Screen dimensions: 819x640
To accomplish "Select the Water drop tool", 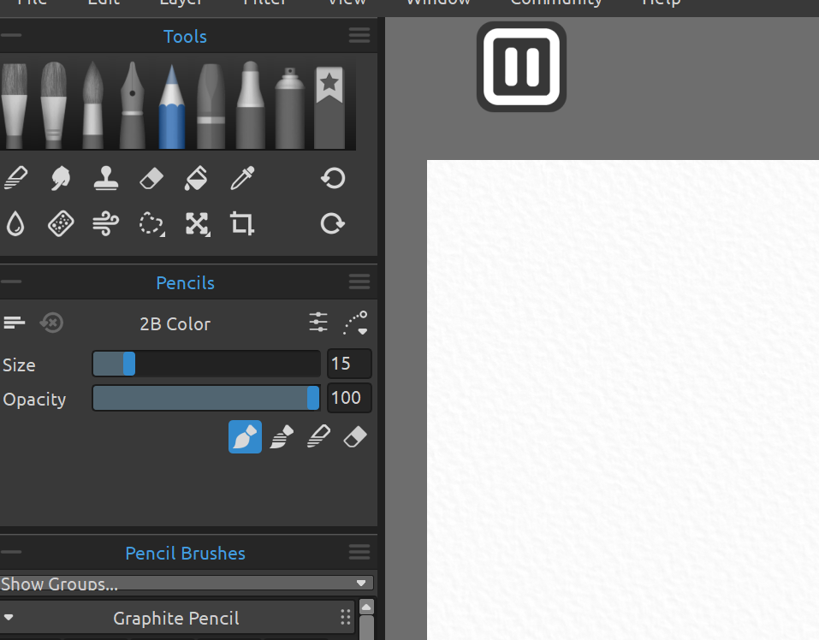I will 15,223.
